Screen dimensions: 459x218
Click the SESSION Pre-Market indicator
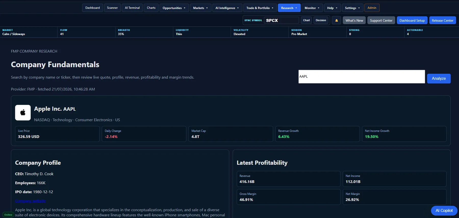[x=317, y=32]
